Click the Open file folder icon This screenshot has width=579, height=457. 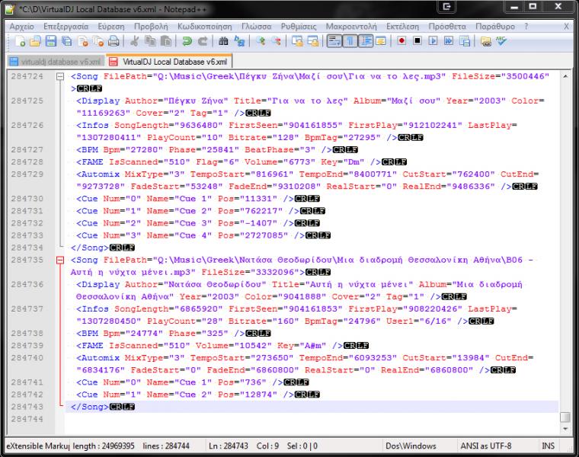[36, 41]
